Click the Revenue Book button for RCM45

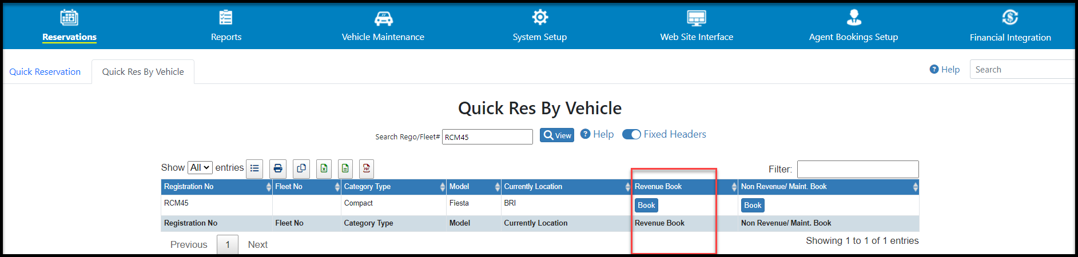point(646,205)
